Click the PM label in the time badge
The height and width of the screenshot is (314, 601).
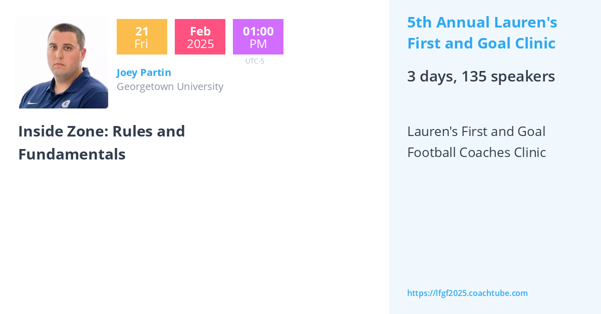258,44
